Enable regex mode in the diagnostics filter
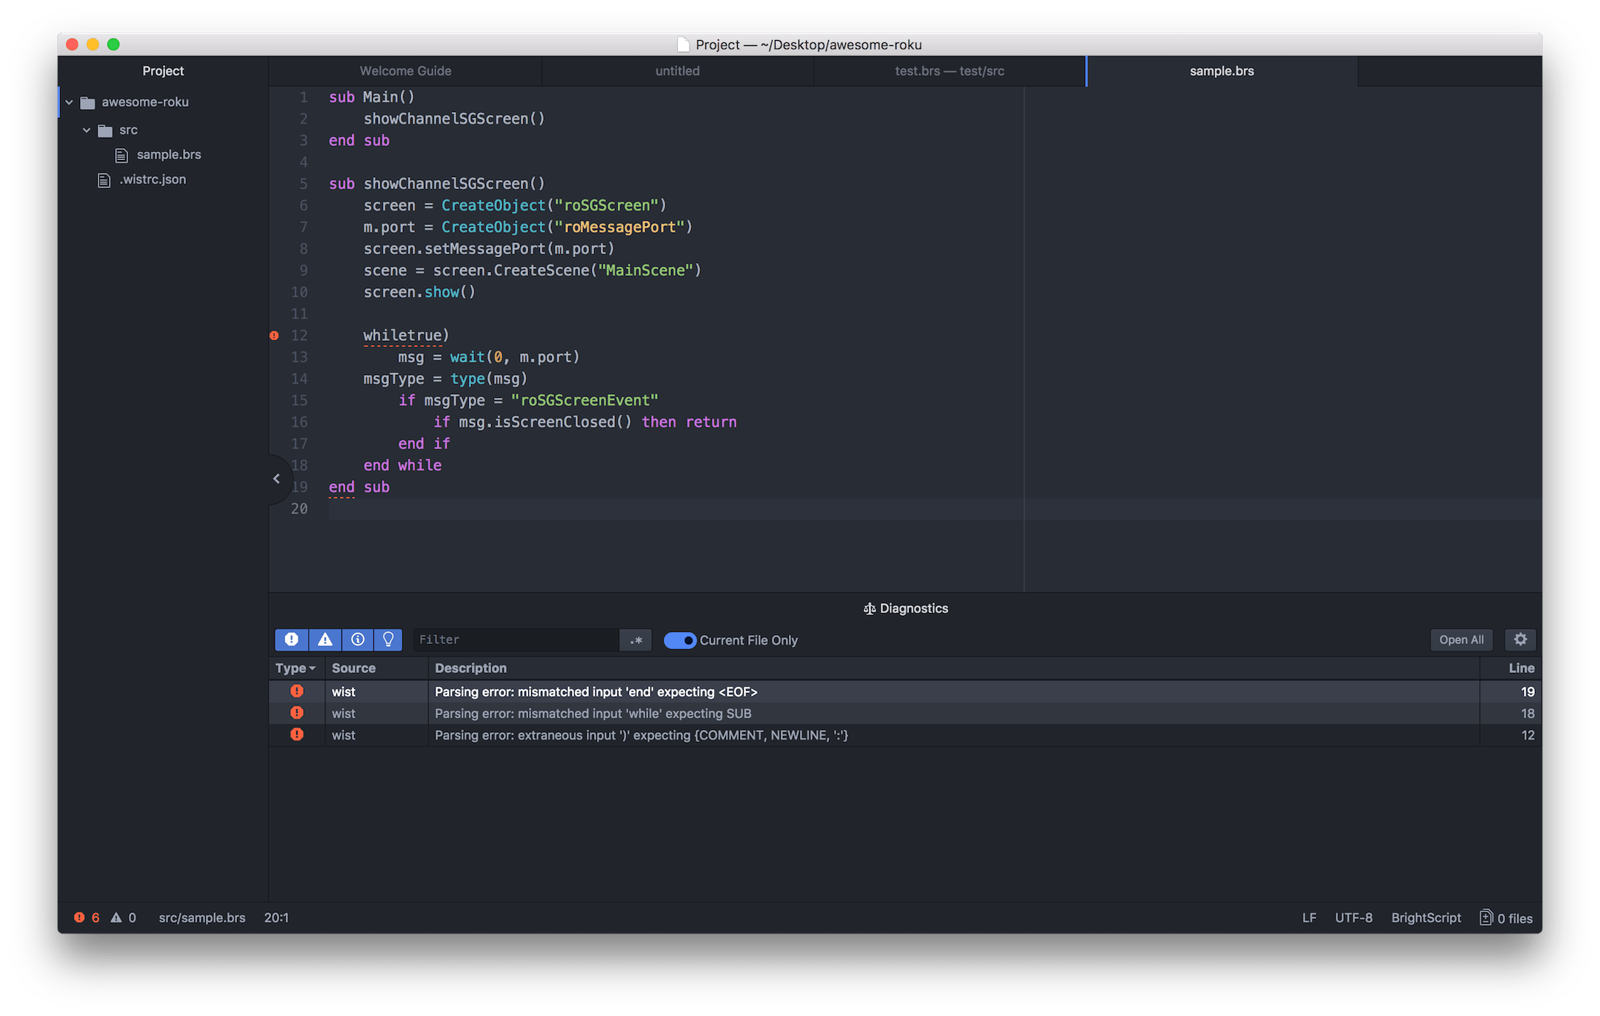1600x1016 pixels. pyautogui.click(x=635, y=640)
